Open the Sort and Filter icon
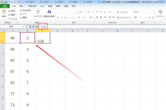Image resolution: width=166 pixels, height=110 pixels. coord(38,12)
